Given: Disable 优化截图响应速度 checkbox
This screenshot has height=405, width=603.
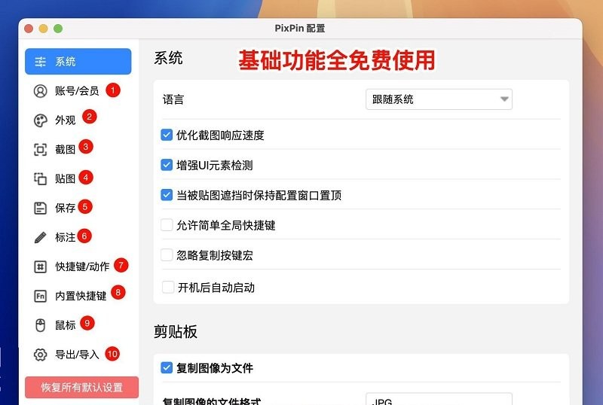Looking at the screenshot, I should [x=167, y=136].
